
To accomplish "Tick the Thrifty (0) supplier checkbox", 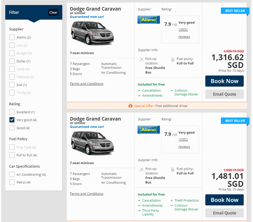I will (12, 93).
